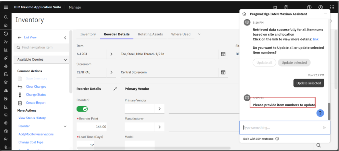Click the send arrow in chat

tap(324, 127)
